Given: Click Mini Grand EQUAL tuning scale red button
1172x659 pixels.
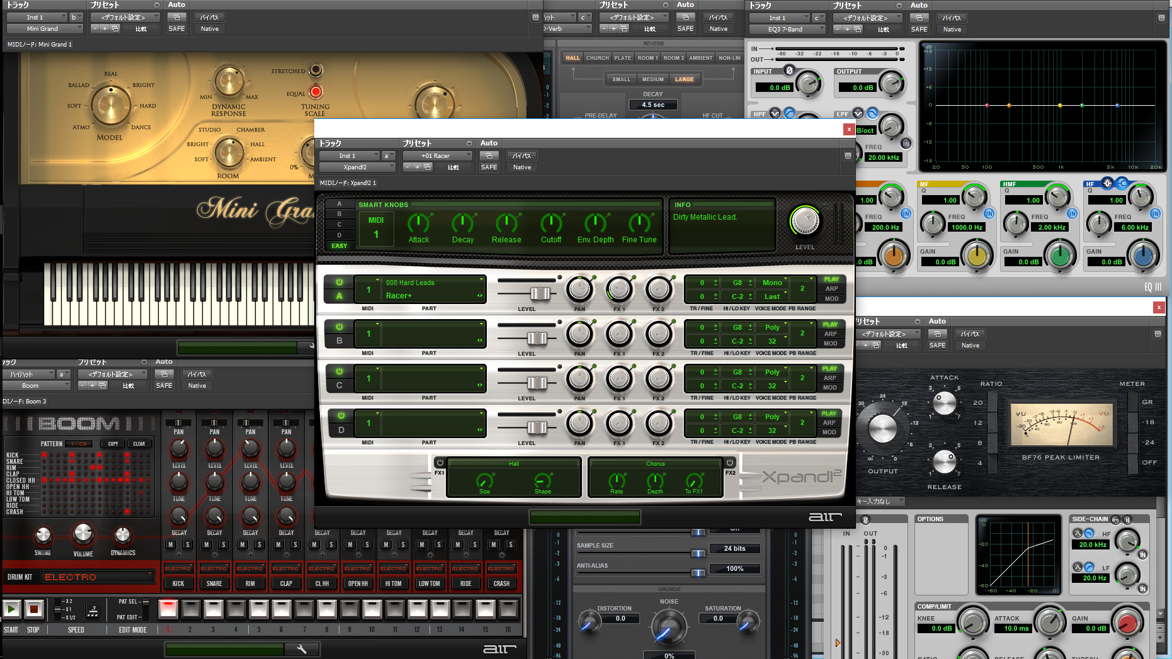Looking at the screenshot, I should coord(316,92).
